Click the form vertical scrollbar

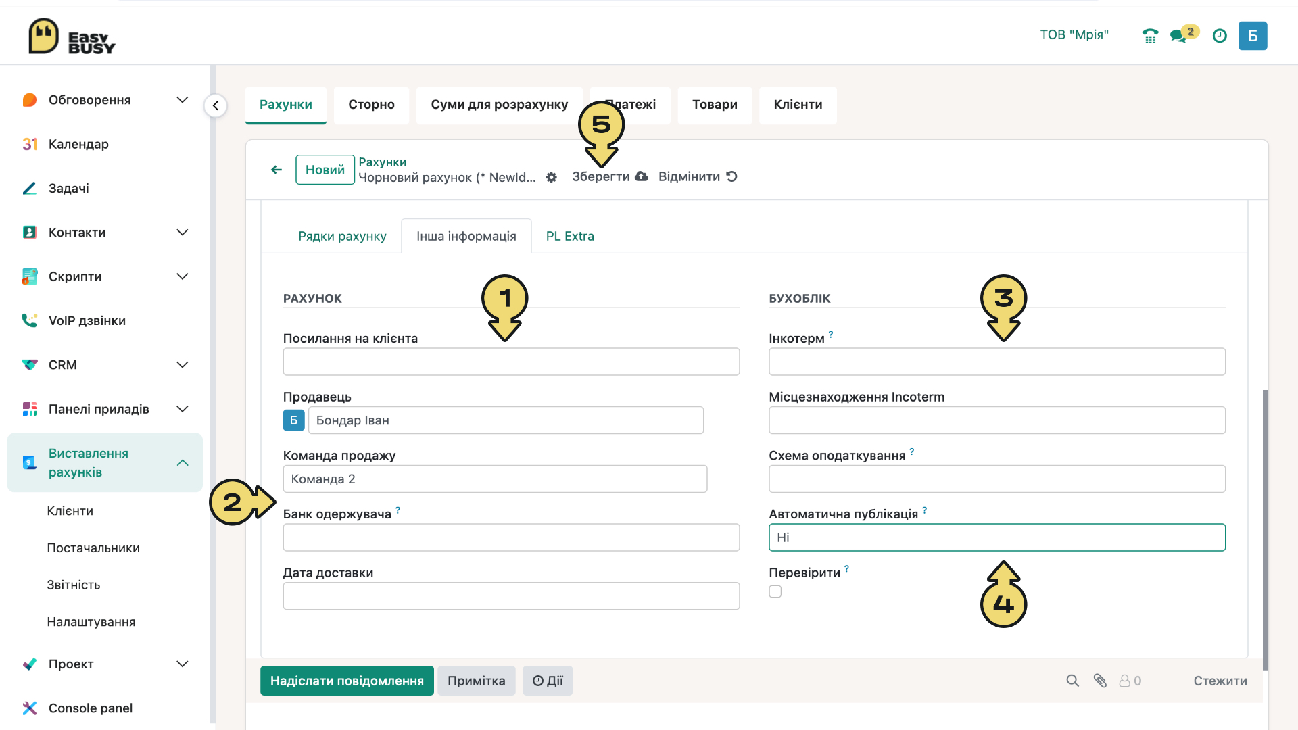pos(1265,529)
